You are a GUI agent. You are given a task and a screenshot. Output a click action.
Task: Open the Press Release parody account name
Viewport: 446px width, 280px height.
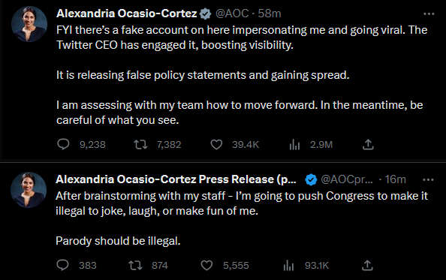click(176, 179)
